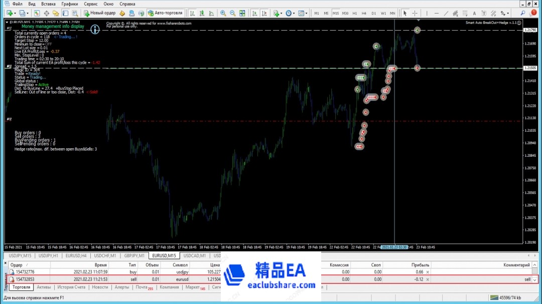This screenshot has width=542, height=304.
Task: Expand the chart templates dropdown
Action: pos(307,13)
